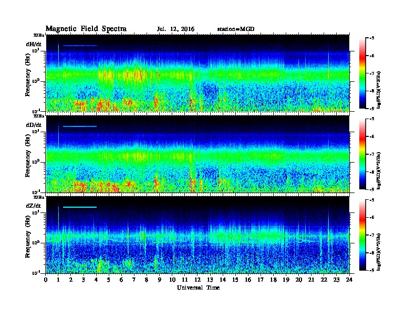Screen dimensions: 416x321
Task: Click the "-8" label on dH/dt color bar
Action: [372, 91]
